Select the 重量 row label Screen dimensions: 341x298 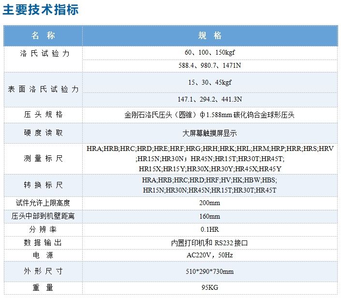pyautogui.click(x=43, y=287)
